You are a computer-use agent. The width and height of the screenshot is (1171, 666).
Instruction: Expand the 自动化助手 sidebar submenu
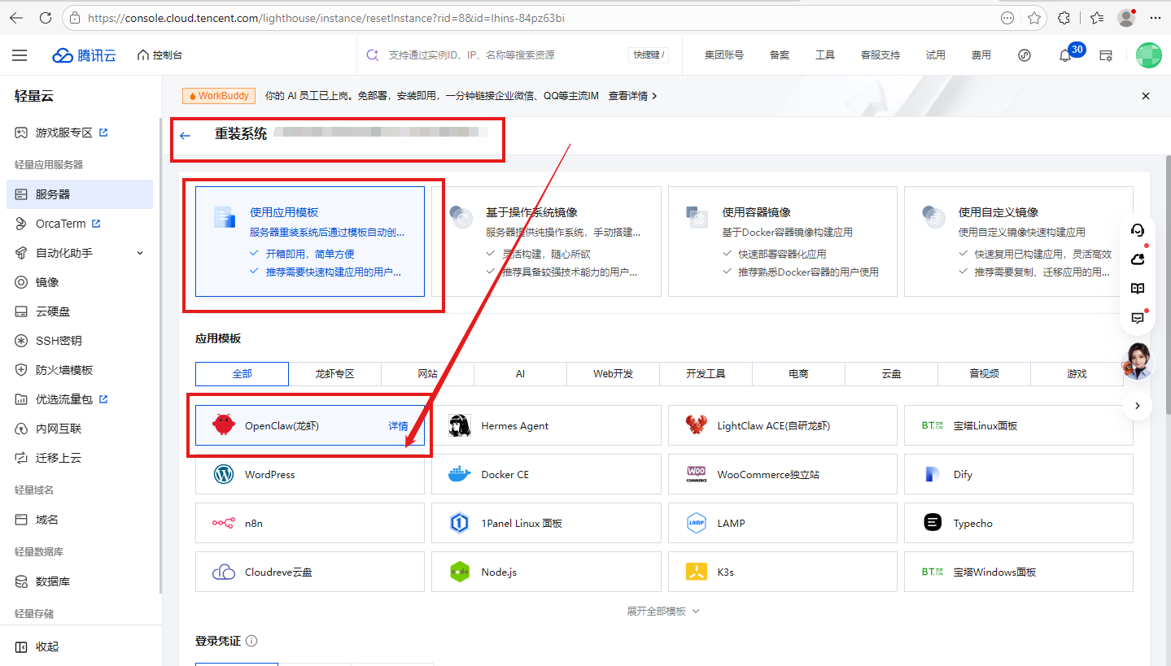coord(140,253)
